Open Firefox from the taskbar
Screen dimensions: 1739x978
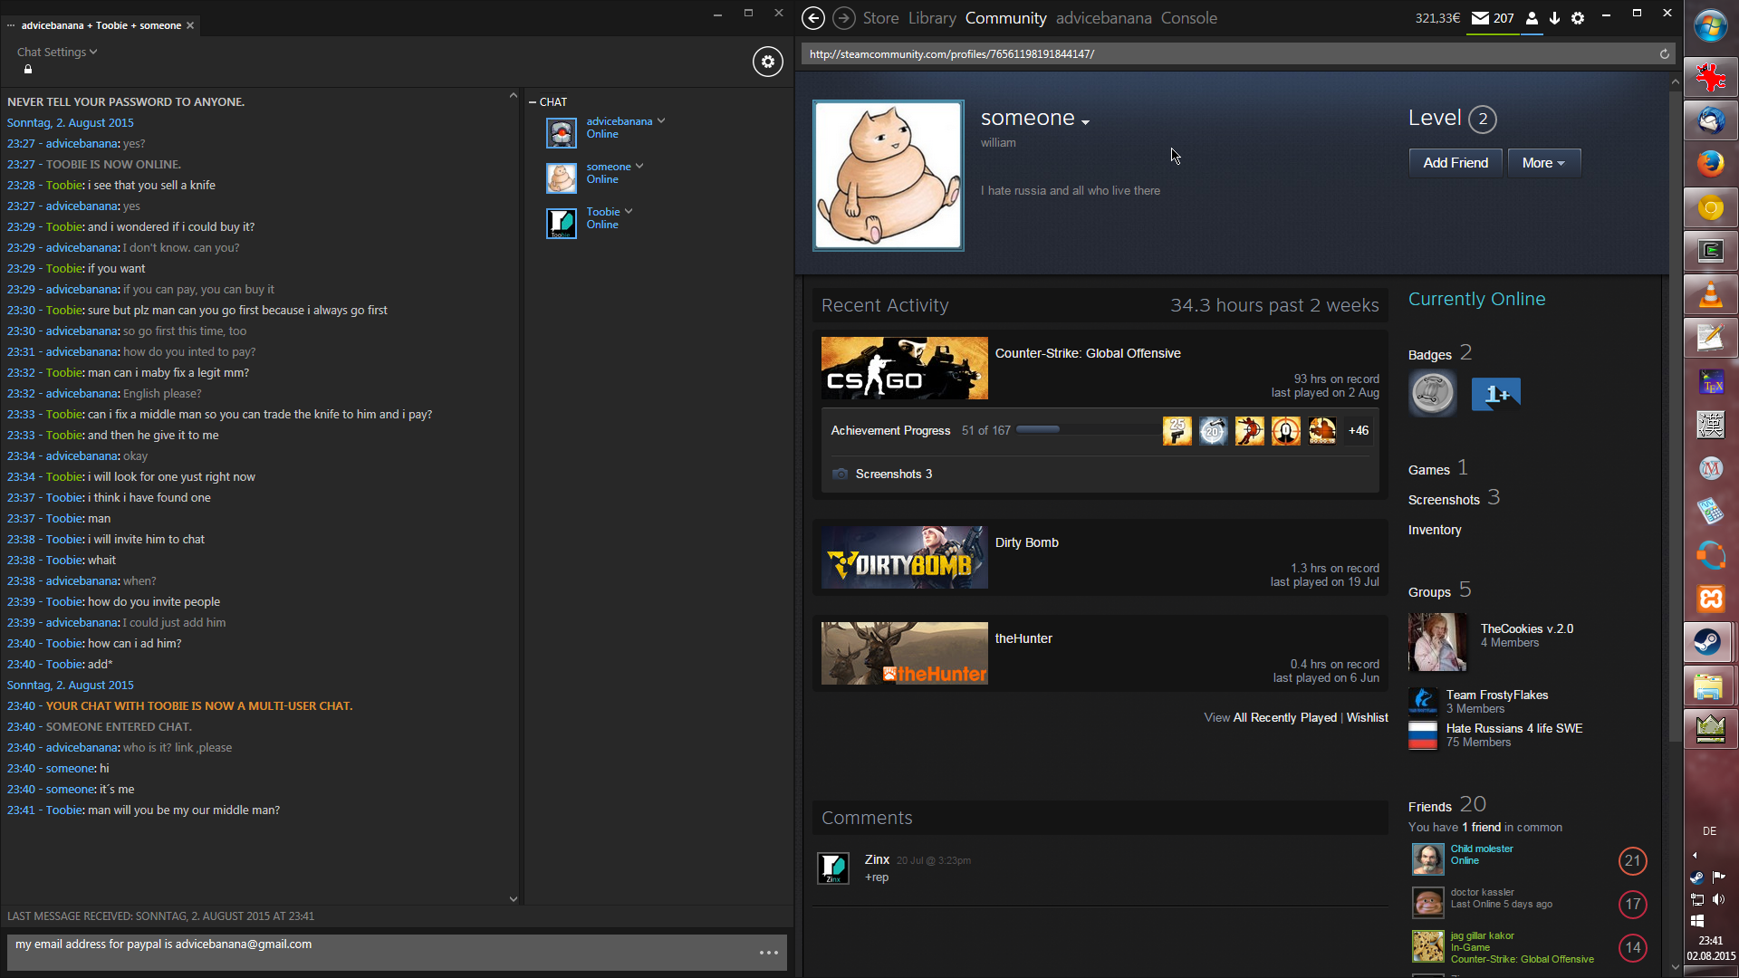pyautogui.click(x=1710, y=164)
